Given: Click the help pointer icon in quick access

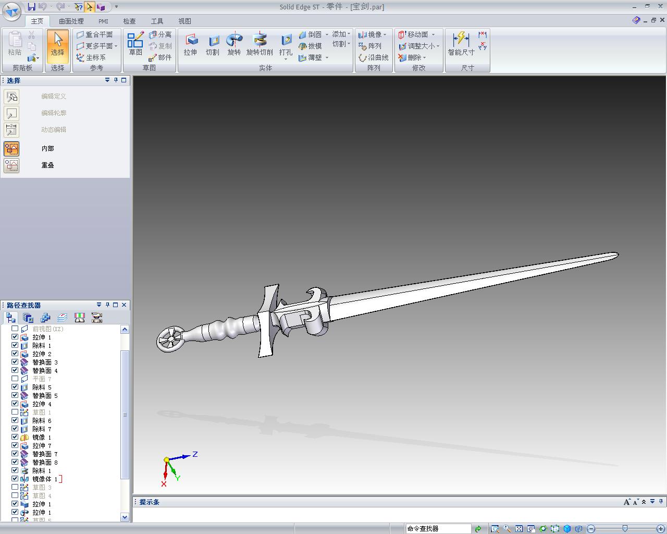Looking at the screenshot, I should pyautogui.click(x=78, y=7).
